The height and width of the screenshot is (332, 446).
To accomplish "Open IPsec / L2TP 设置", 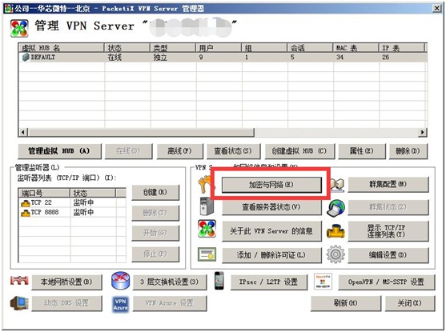I will pyautogui.click(x=269, y=282).
